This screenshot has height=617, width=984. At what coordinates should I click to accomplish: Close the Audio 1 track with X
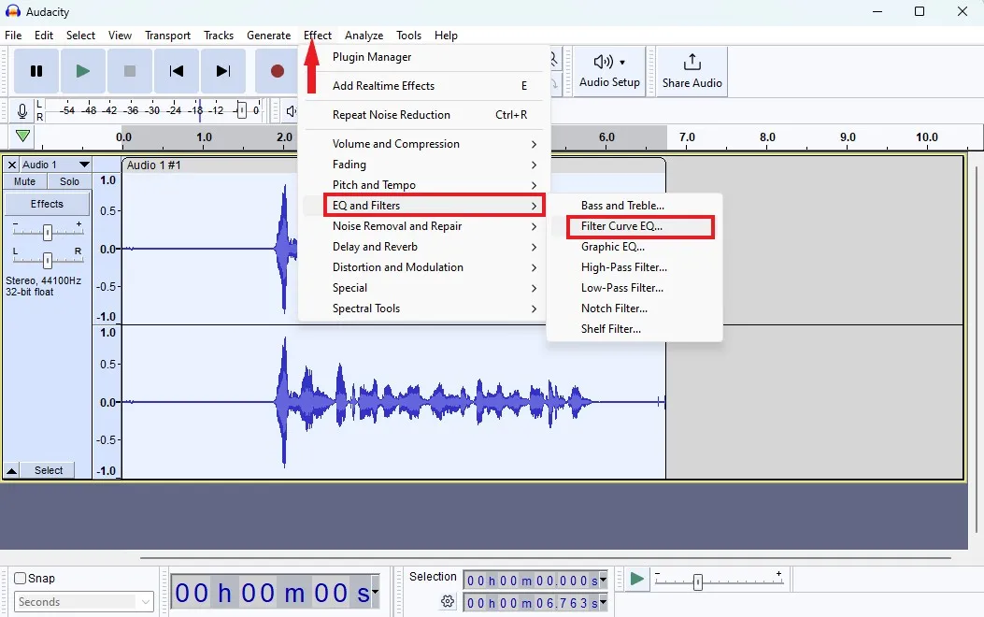[11, 165]
